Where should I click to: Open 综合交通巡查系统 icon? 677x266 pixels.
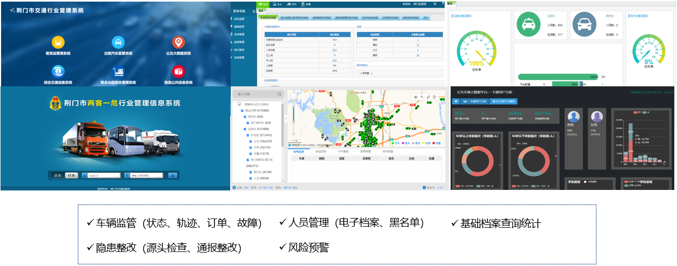coord(58,71)
